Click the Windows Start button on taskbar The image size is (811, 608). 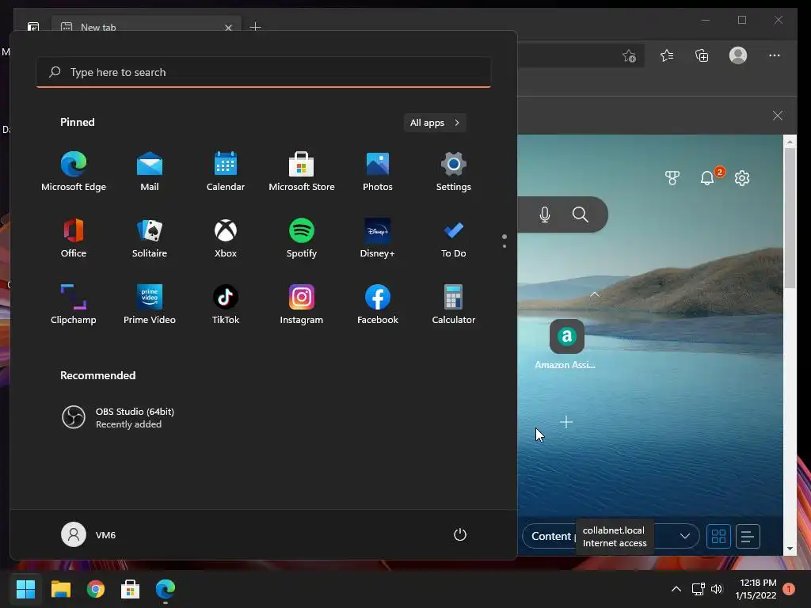(x=26, y=589)
